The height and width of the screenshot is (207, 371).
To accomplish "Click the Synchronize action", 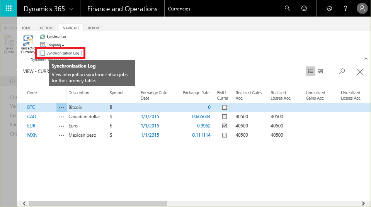I will click(53, 37).
